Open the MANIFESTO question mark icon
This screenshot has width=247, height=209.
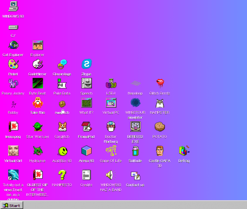tap(62, 175)
